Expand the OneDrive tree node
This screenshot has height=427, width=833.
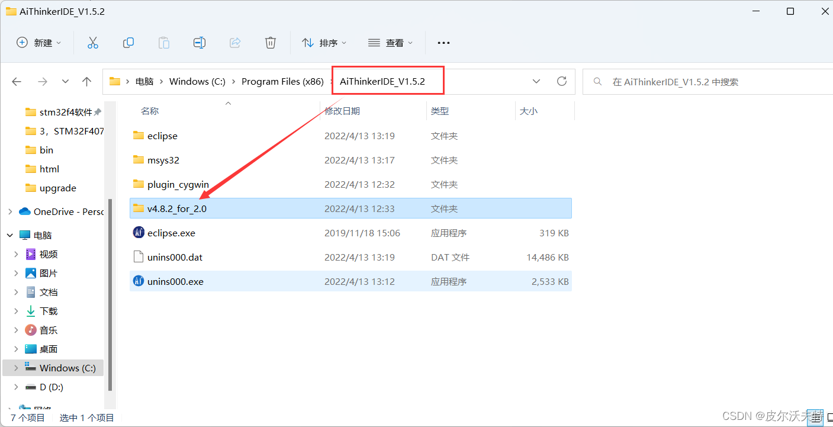[x=10, y=211]
